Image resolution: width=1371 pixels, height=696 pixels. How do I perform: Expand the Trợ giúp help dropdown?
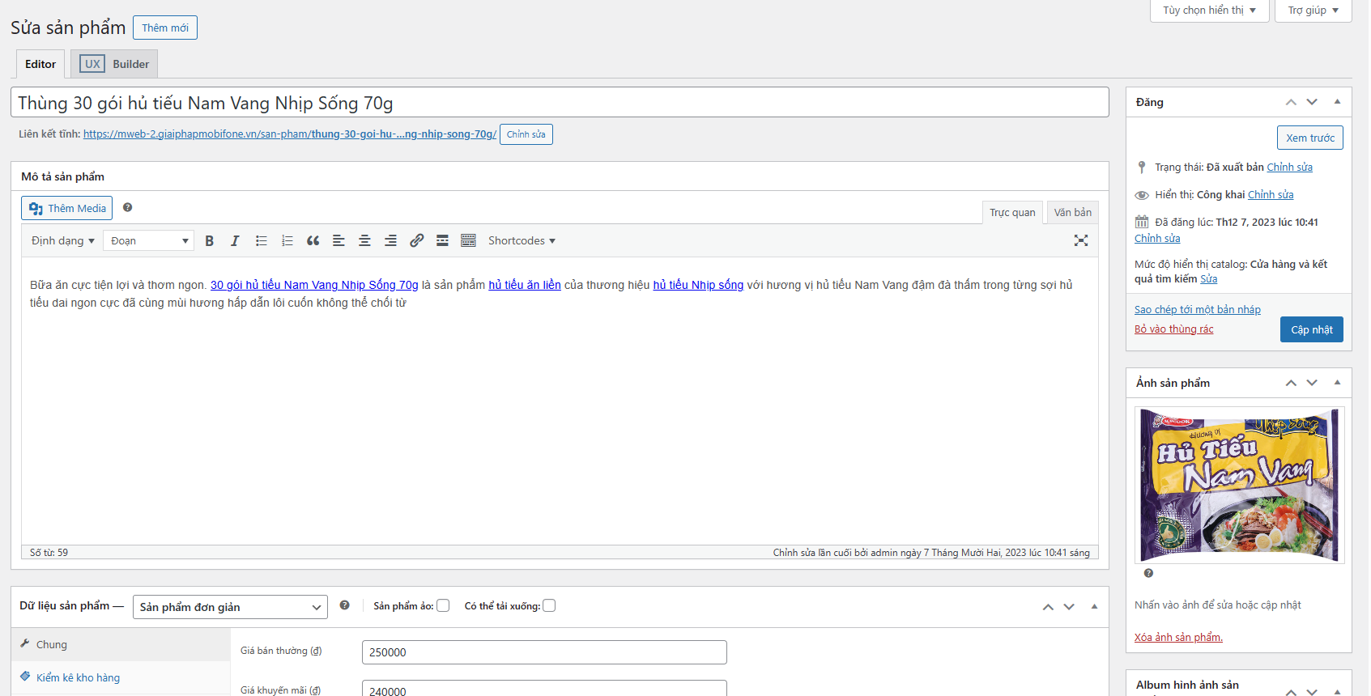[x=1313, y=11]
